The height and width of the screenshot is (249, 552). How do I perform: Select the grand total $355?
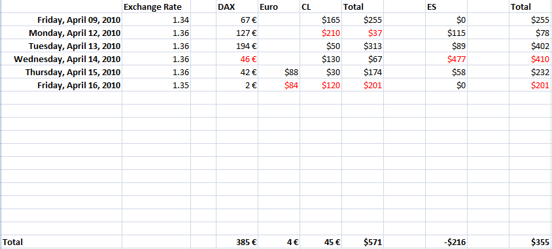530,242
